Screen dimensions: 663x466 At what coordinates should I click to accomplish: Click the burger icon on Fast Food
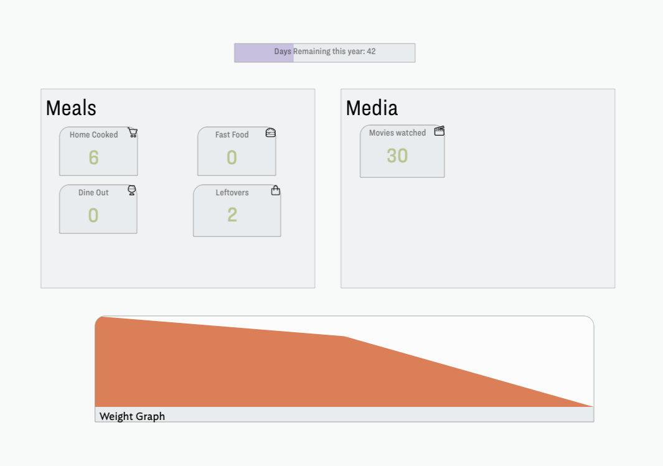coord(271,133)
